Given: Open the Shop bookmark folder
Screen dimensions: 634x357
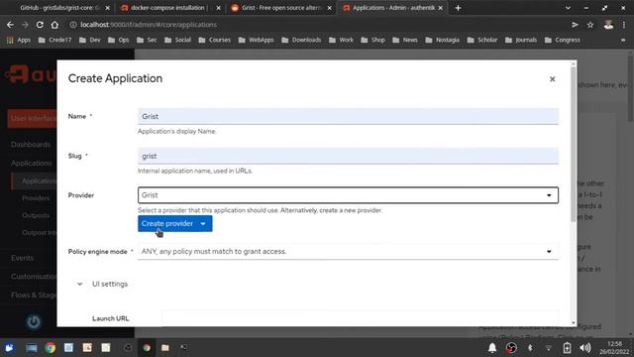Looking at the screenshot, I should tap(372, 40).
